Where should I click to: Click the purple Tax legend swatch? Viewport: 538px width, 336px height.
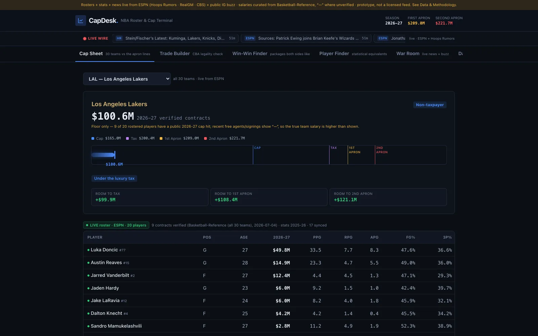(127, 138)
